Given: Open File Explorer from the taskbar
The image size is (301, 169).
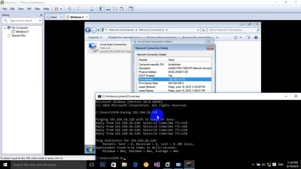Looking at the screenshot, I should click(x=124, y=165).
